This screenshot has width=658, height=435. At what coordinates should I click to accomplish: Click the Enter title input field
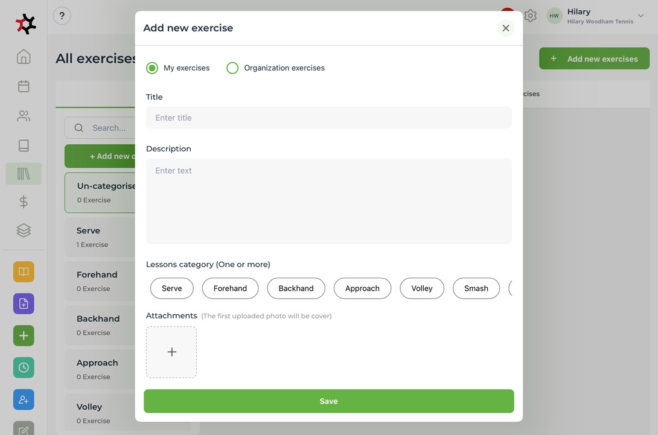329,118
